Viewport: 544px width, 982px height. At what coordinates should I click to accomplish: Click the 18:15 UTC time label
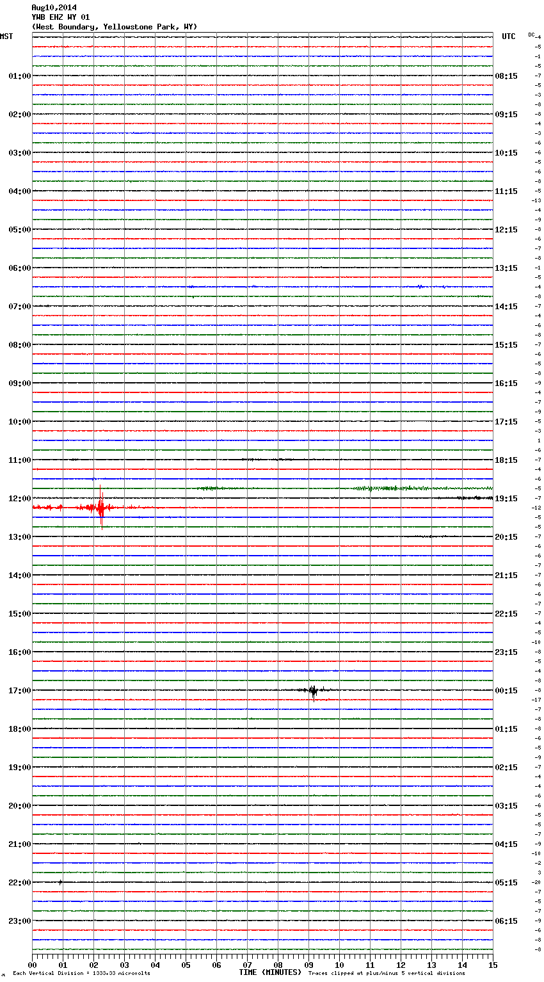point(506,460)
